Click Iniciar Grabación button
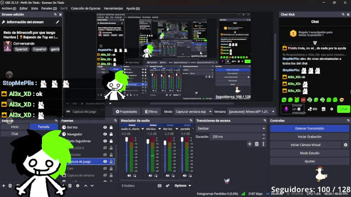The image size is (351, 197). click(x=310, y=137)
